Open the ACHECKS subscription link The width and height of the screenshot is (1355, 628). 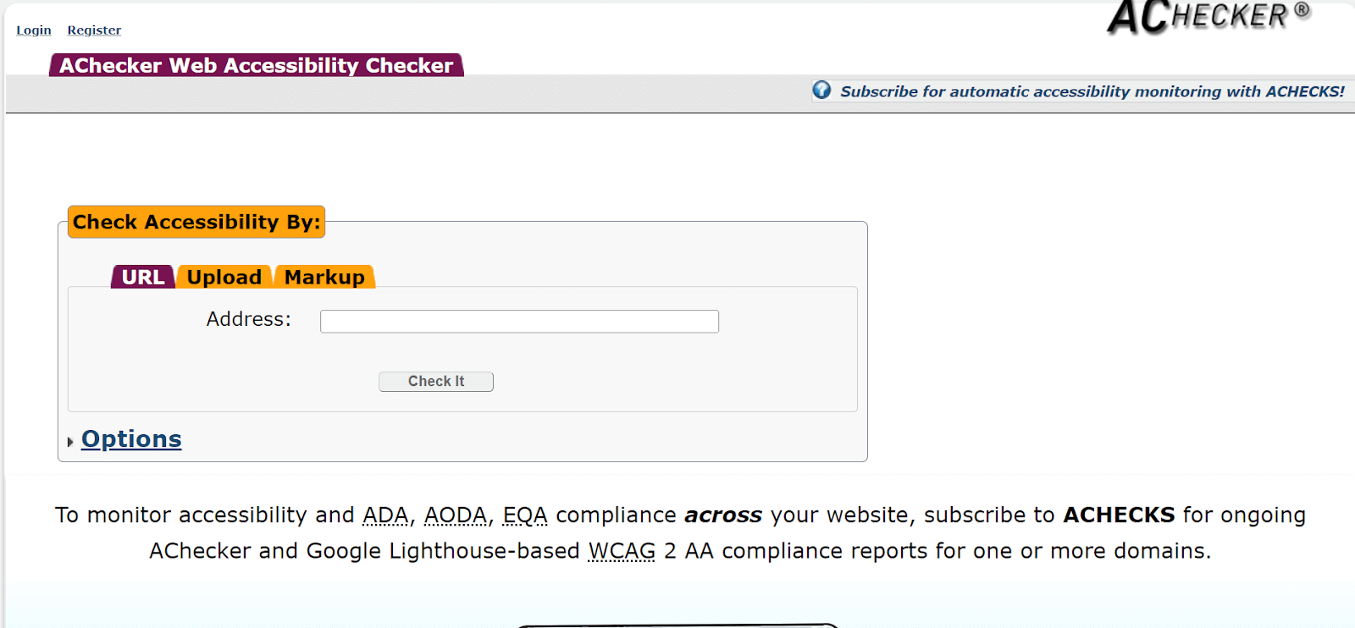pos(1092,91)
